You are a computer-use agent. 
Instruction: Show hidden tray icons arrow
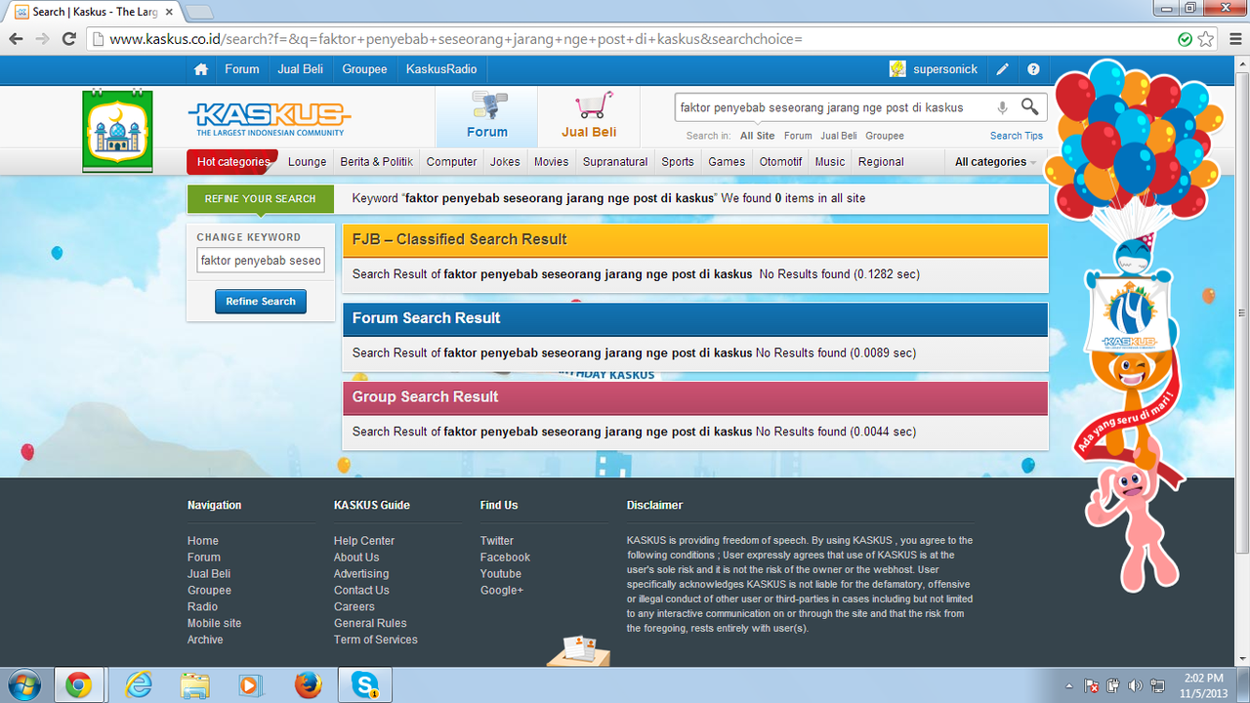(1069, 685)
